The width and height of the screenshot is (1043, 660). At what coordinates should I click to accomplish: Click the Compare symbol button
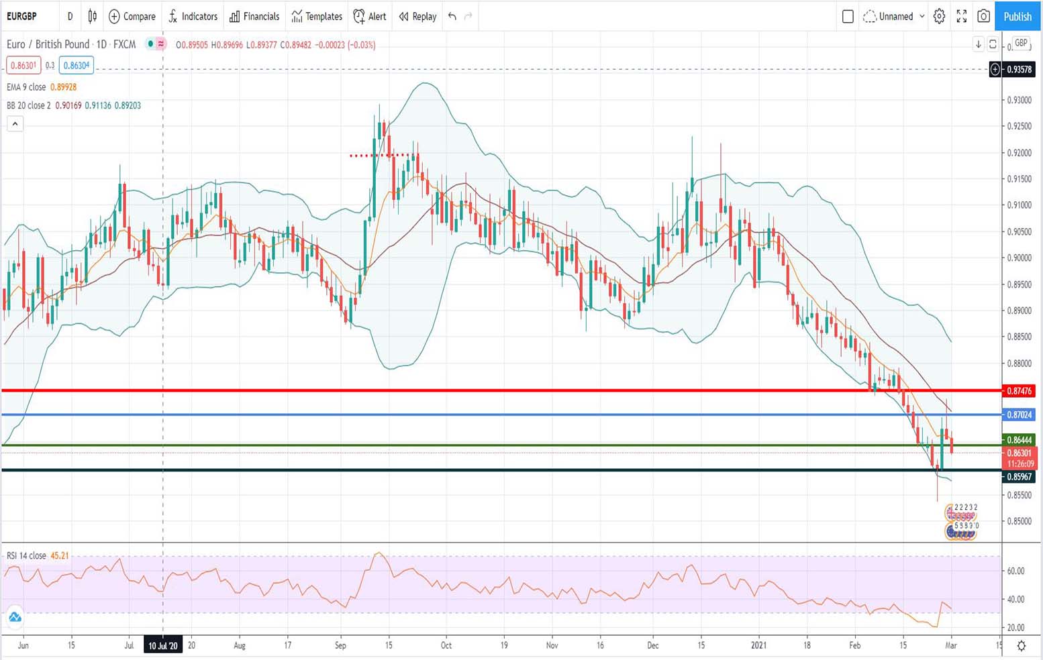click(x=132, y=16)
